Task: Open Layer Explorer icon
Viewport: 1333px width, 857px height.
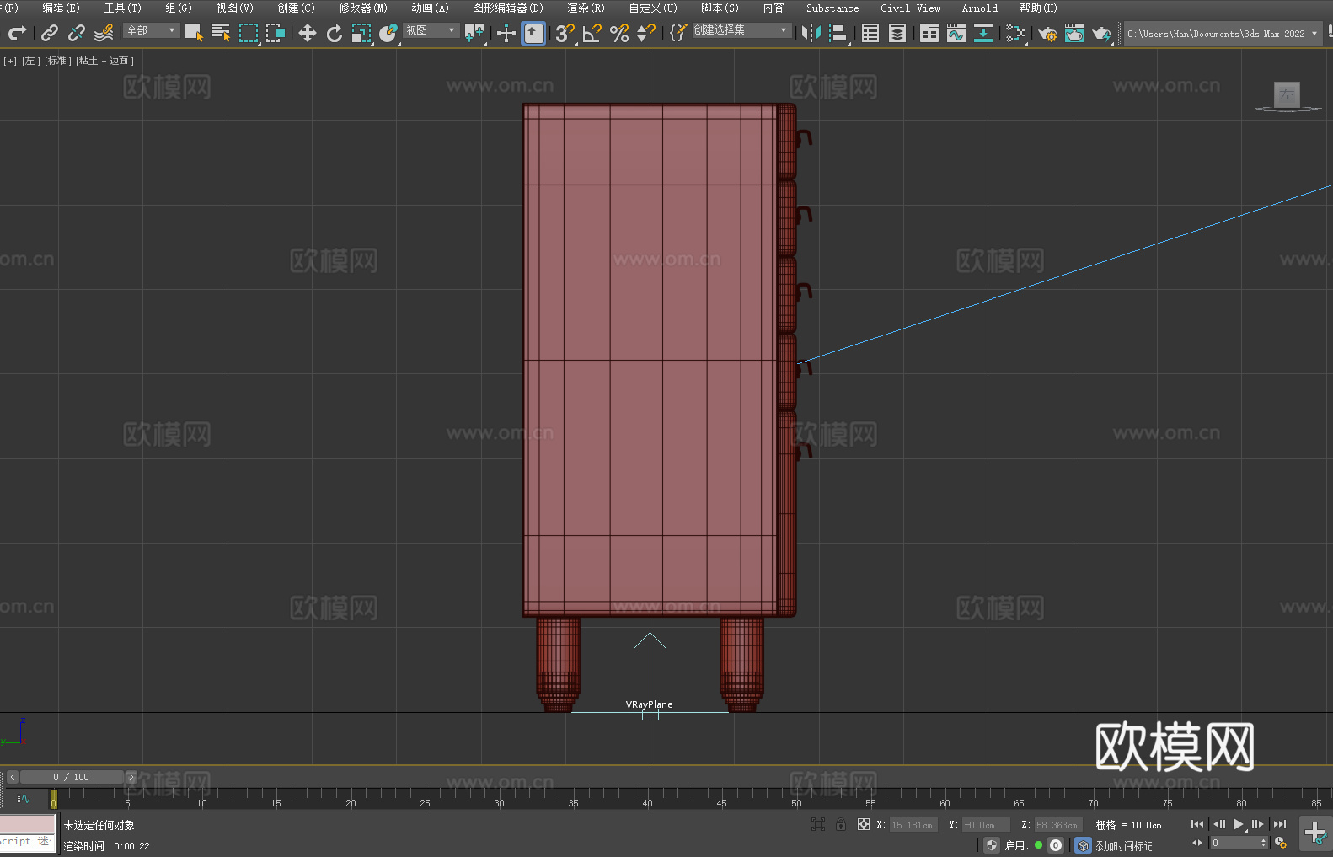Action: [x=897, y=33]
